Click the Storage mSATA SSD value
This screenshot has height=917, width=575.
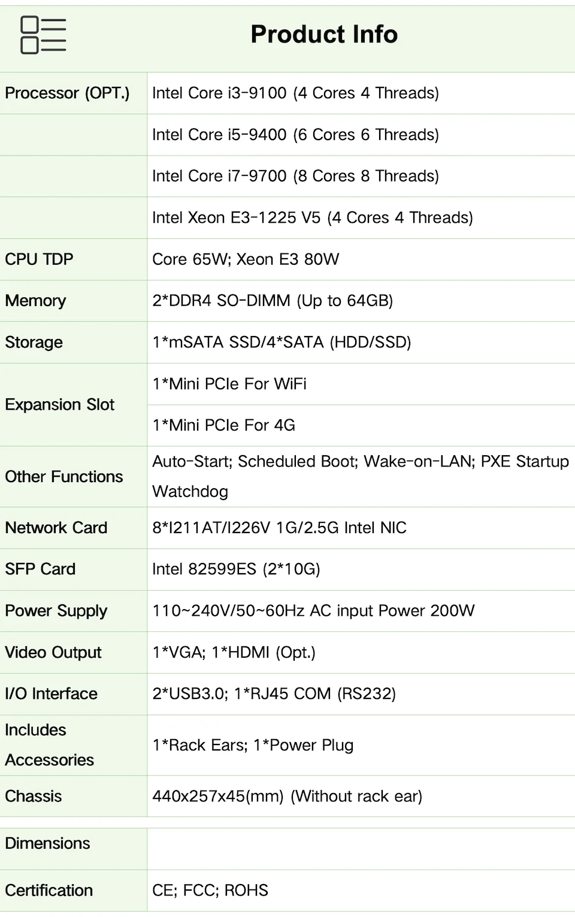(x=282, y=342)
